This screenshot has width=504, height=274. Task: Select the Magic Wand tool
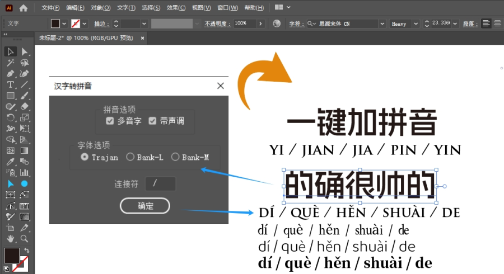coord(10,63)
